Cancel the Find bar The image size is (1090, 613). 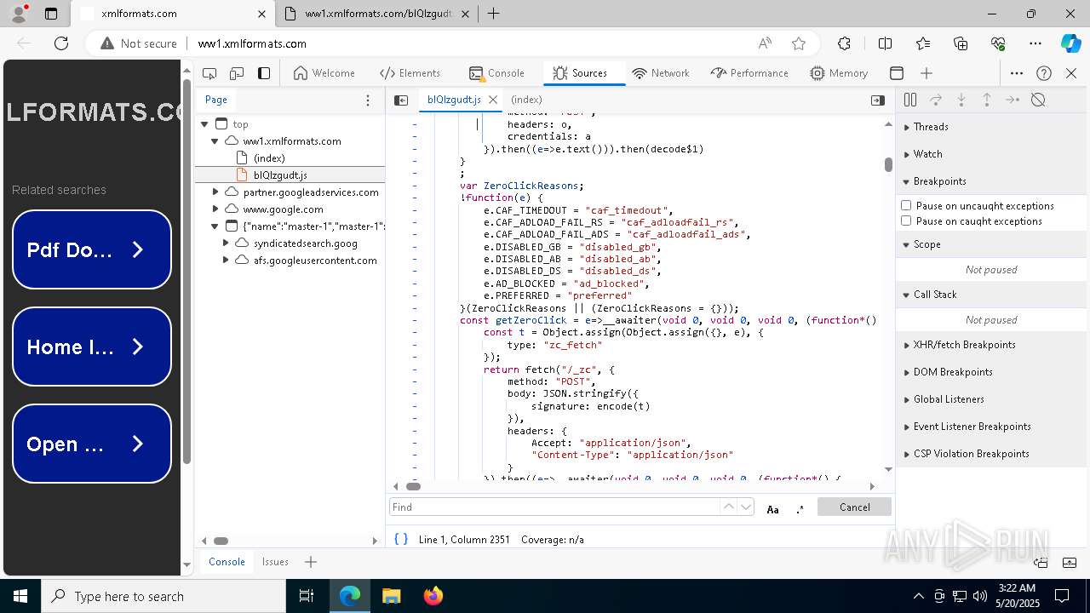854,507
